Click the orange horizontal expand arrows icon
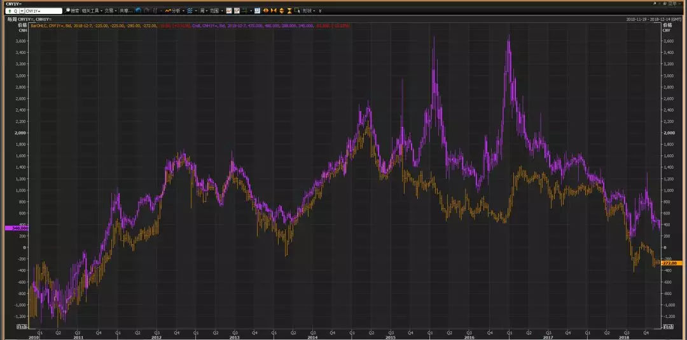This screenshot has height=340, width=687. point(266,11)
